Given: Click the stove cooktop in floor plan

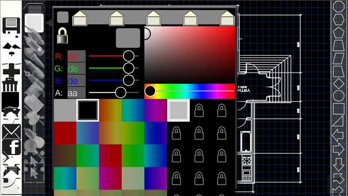Looking at the screenshot, I should click(x=246, y=161).
